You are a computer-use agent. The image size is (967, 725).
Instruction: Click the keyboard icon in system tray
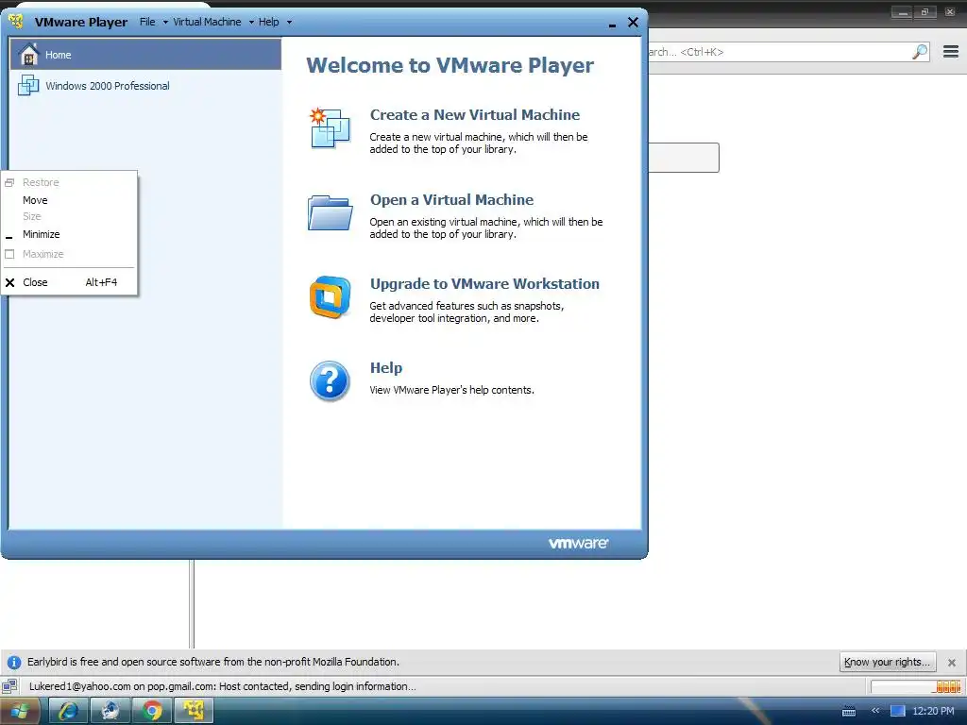click(849, 712)
